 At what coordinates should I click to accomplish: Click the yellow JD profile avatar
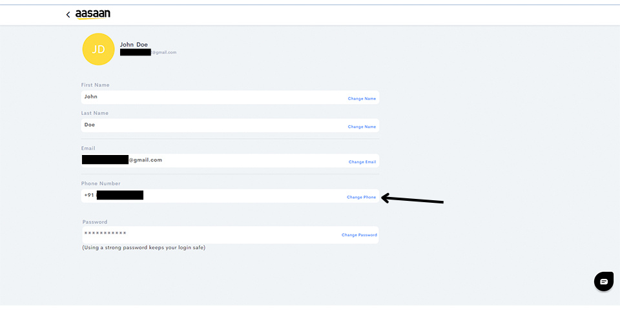(x=98, y=49)
